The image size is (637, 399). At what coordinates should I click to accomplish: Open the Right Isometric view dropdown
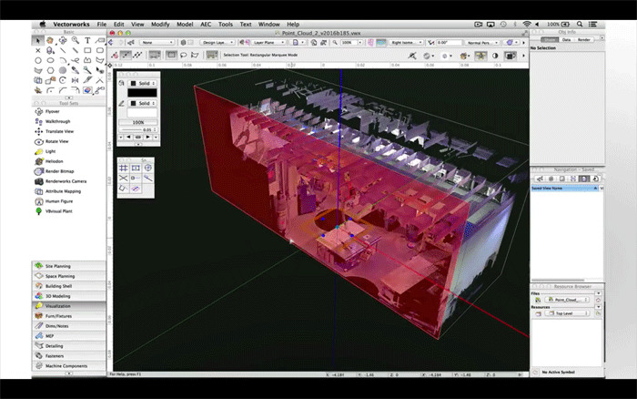[405, 42]
